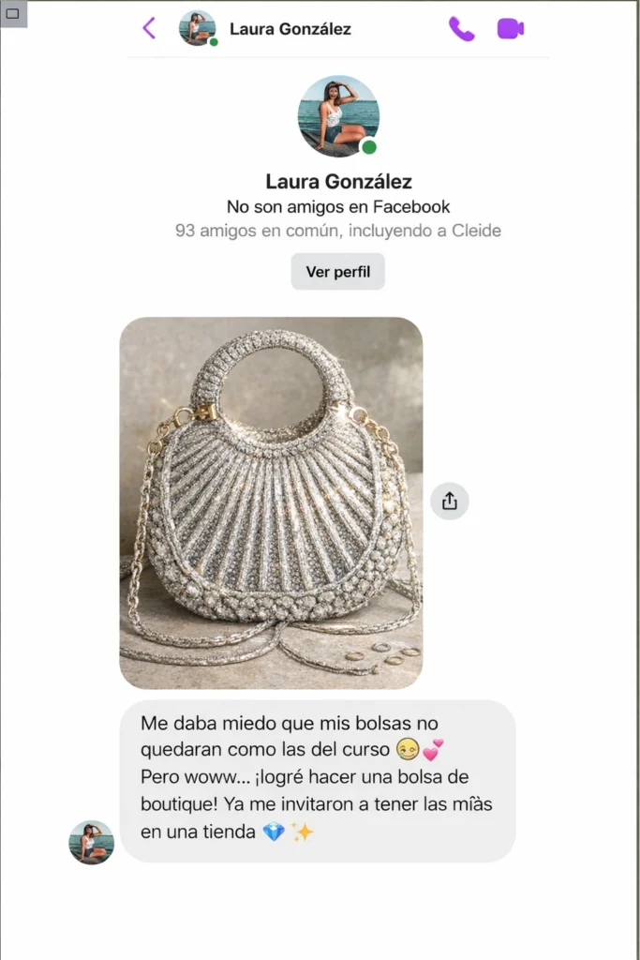Click the bold Laura González profile title
The width and height of the screenshot is (640, 960).
338,181
